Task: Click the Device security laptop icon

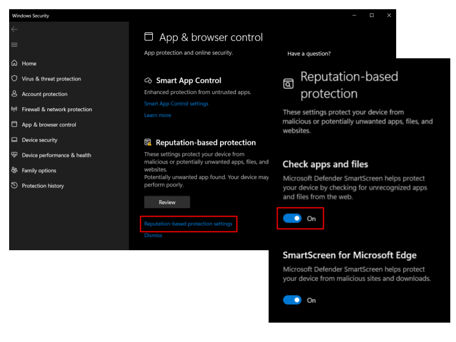Action: [14, 140]
